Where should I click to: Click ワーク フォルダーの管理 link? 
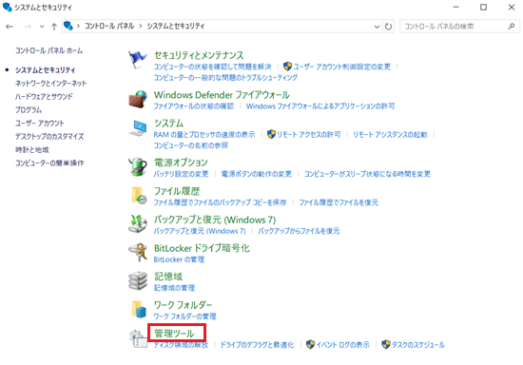point(184,316)
